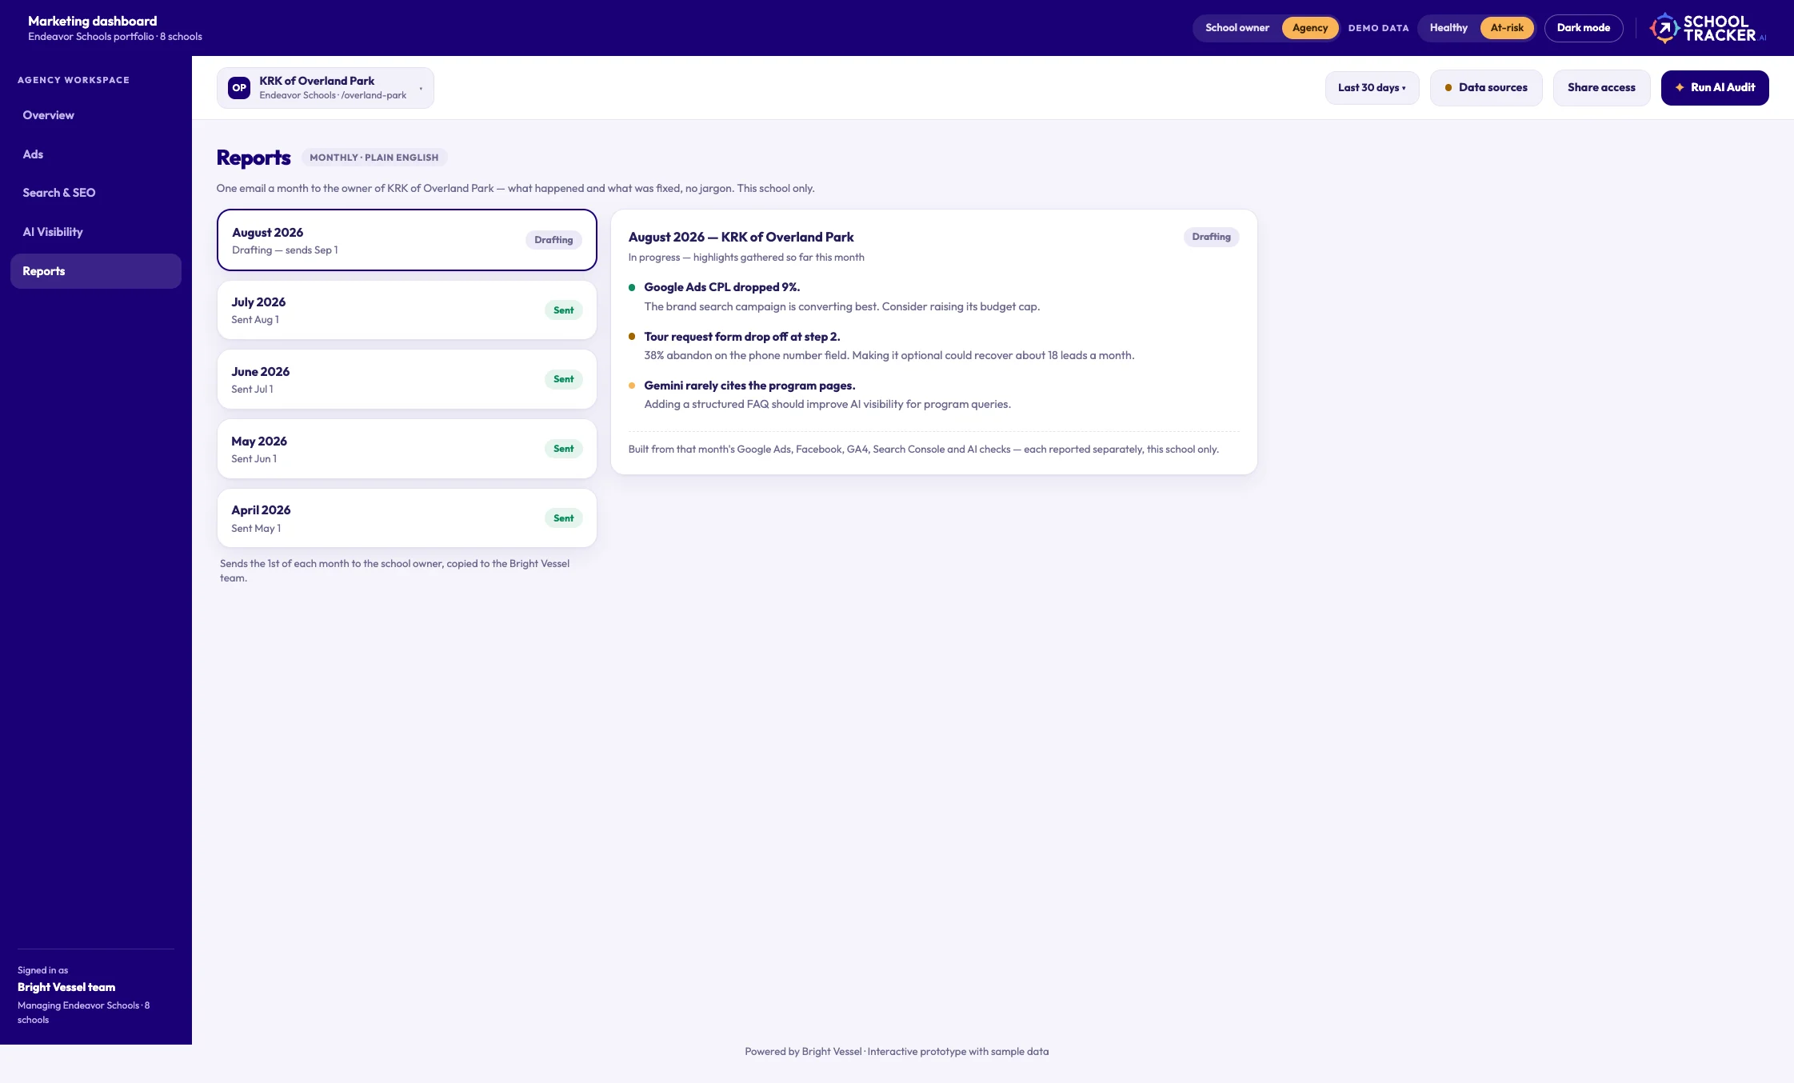1794x1083 pixels.
Task: Click 'Adding a structured FAQ should improve' text
Action: click(x=828, y=404)
